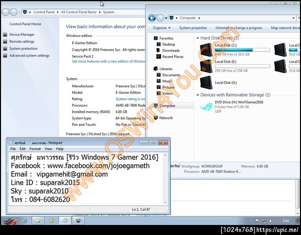Click 'All Control Panel Items' breadcrumb
301x235 pixels.
[79, 12]
